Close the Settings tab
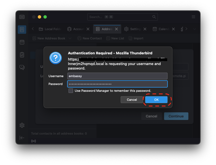This screenshot has height=165, width=216. point(145,29)
